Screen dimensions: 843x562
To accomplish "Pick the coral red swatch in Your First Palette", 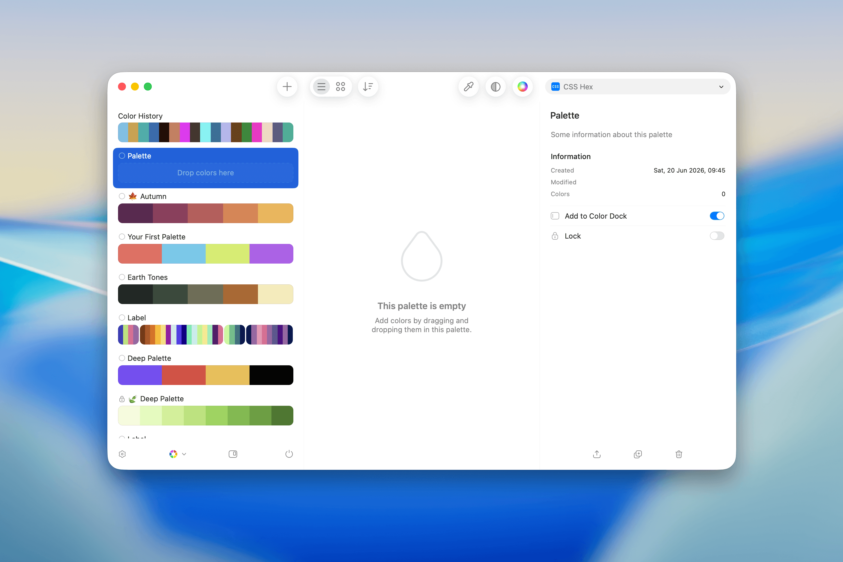I will (140, 254).
